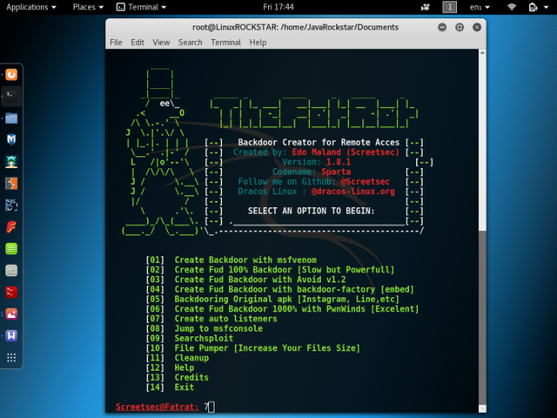The width and height of the screenshot is (557, 418).
Task: Launch the purple 'W' icon in the dock
Action: coord(11,335)
